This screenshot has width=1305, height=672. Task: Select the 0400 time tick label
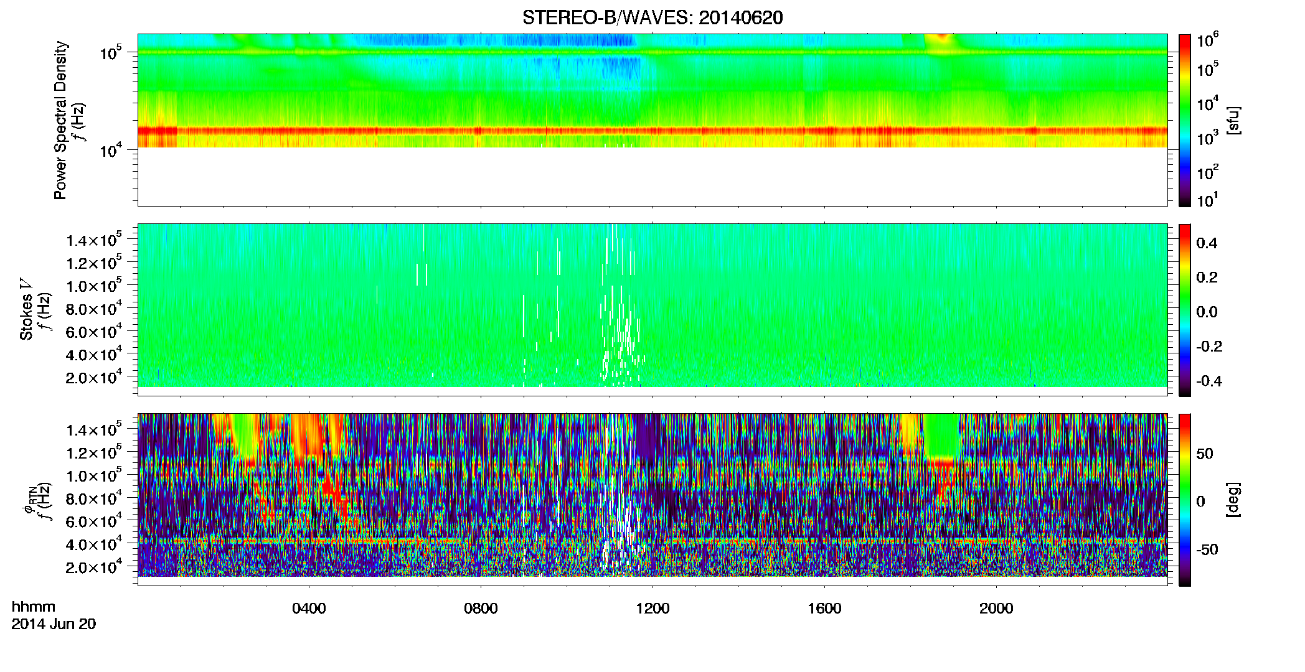click(309, 609)
